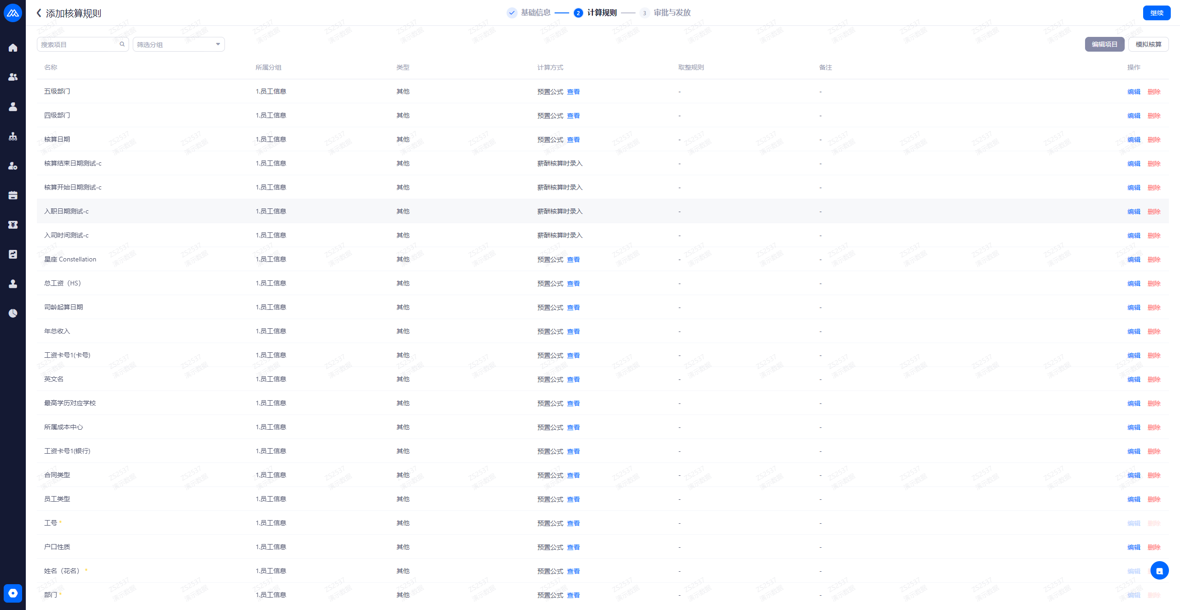Image resolution: width=1180 pixels, height=610 pixels.
Task: Open the payroll yen ticket icon
Action: click(13, 225)
